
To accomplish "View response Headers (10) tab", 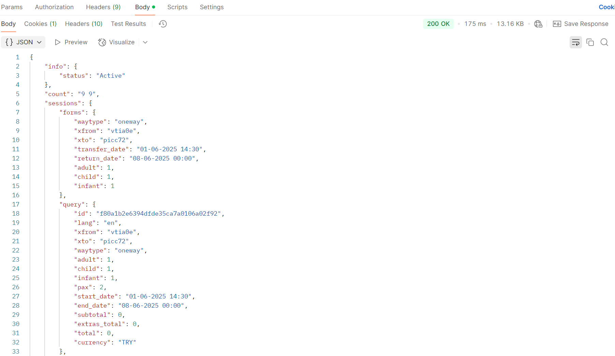I will tap(84, 24).
